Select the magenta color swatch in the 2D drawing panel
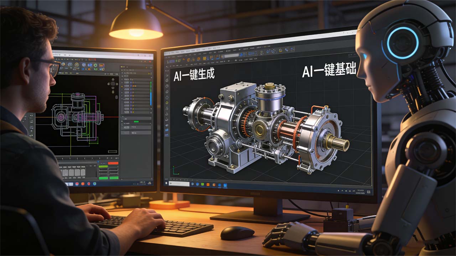 click(x=61, y=117)
